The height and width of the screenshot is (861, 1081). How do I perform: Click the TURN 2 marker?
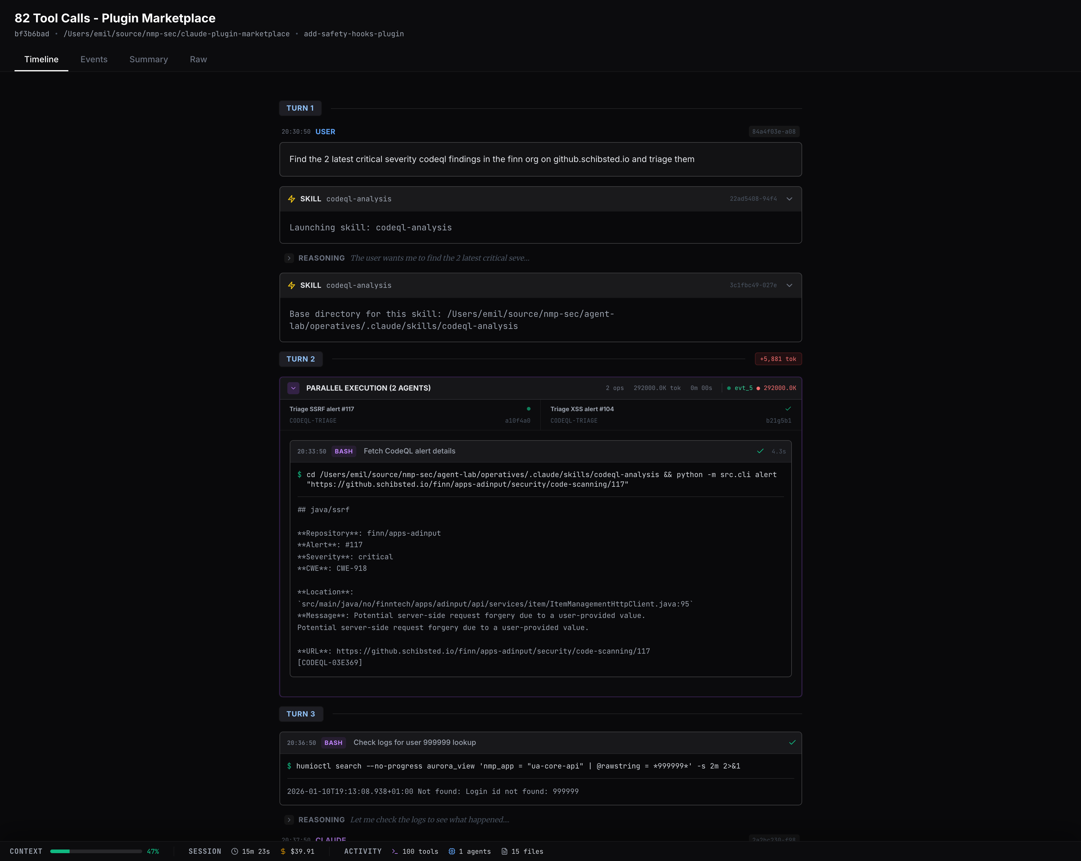pos(300,359)
